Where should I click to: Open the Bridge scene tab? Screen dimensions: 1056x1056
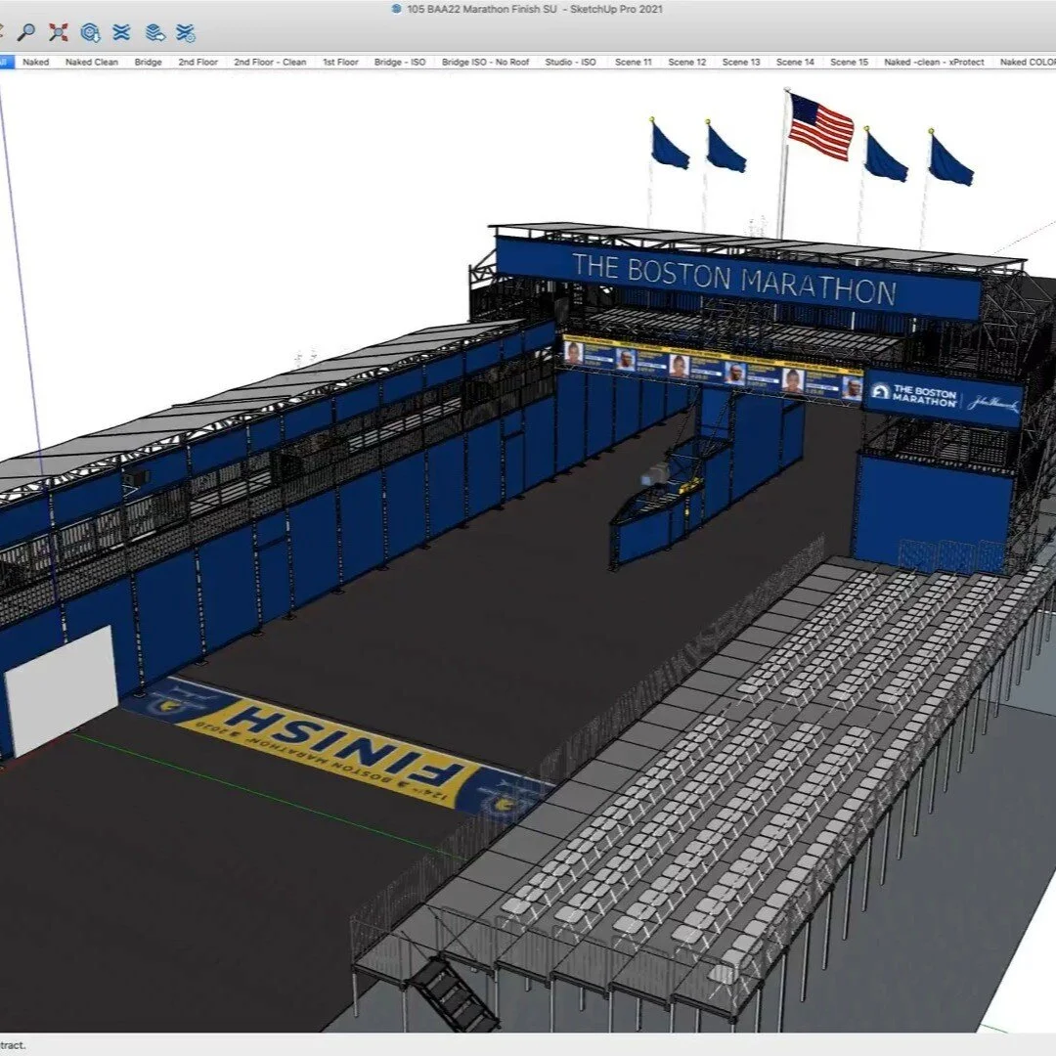point(149,62)
